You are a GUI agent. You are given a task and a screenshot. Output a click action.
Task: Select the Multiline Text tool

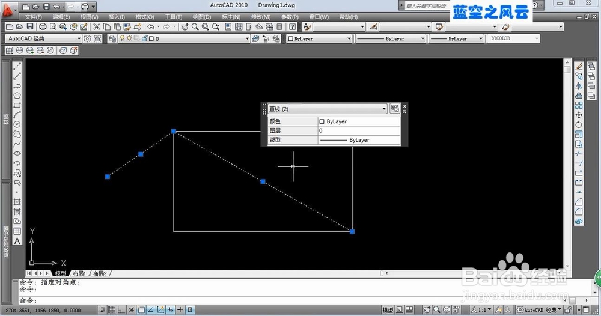(x=17, y=241)
